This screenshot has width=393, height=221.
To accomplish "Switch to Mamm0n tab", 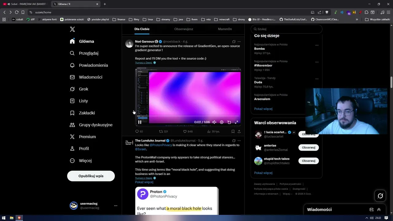I will 225,29.
